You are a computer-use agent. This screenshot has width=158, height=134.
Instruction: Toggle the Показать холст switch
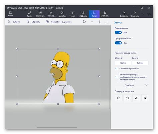coord(118,32)
